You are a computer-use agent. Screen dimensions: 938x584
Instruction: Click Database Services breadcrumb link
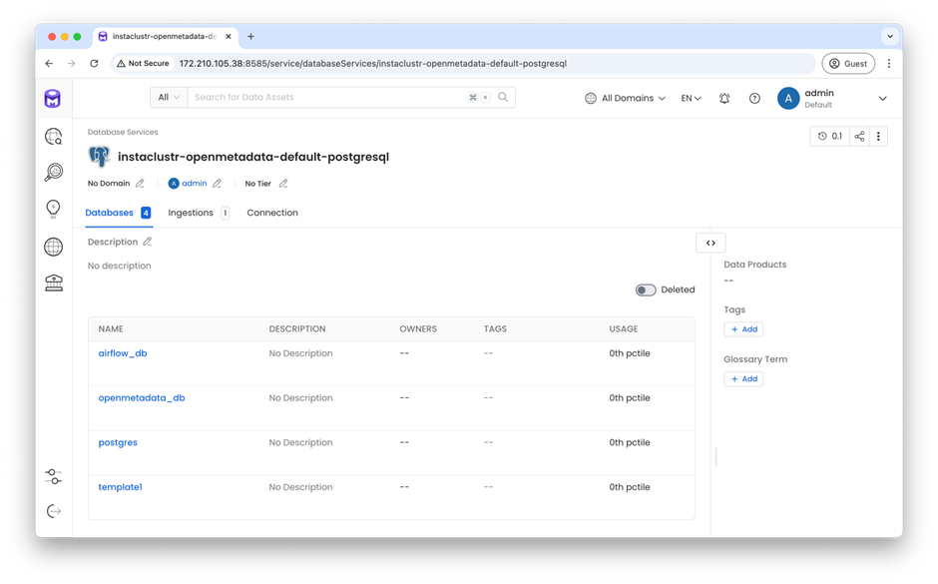point(123,132)
